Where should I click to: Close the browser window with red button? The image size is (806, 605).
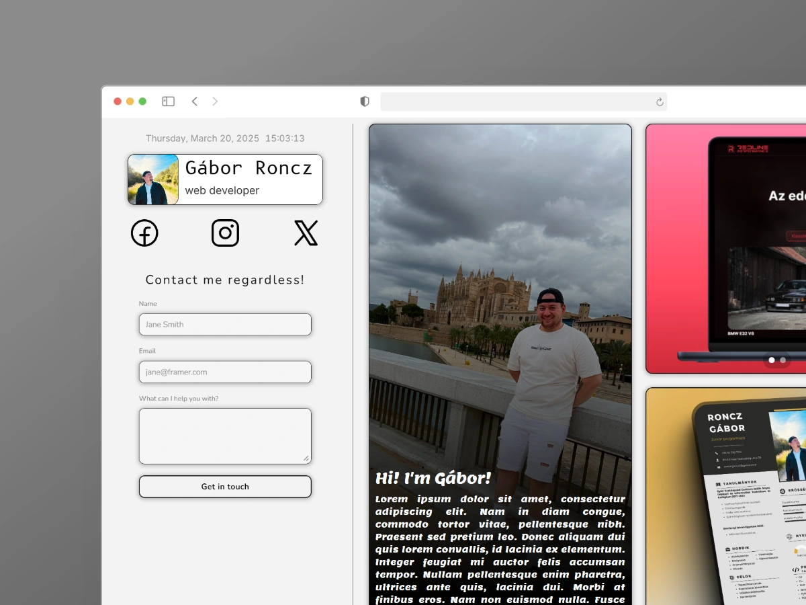click(x=118, y=102)
